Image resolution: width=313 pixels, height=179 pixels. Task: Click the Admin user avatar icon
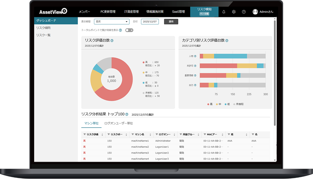point(255,12)
